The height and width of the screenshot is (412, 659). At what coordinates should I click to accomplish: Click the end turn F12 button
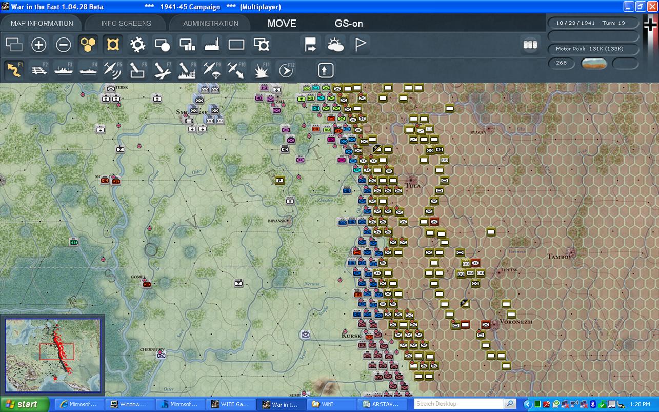(x=286, y=70)
